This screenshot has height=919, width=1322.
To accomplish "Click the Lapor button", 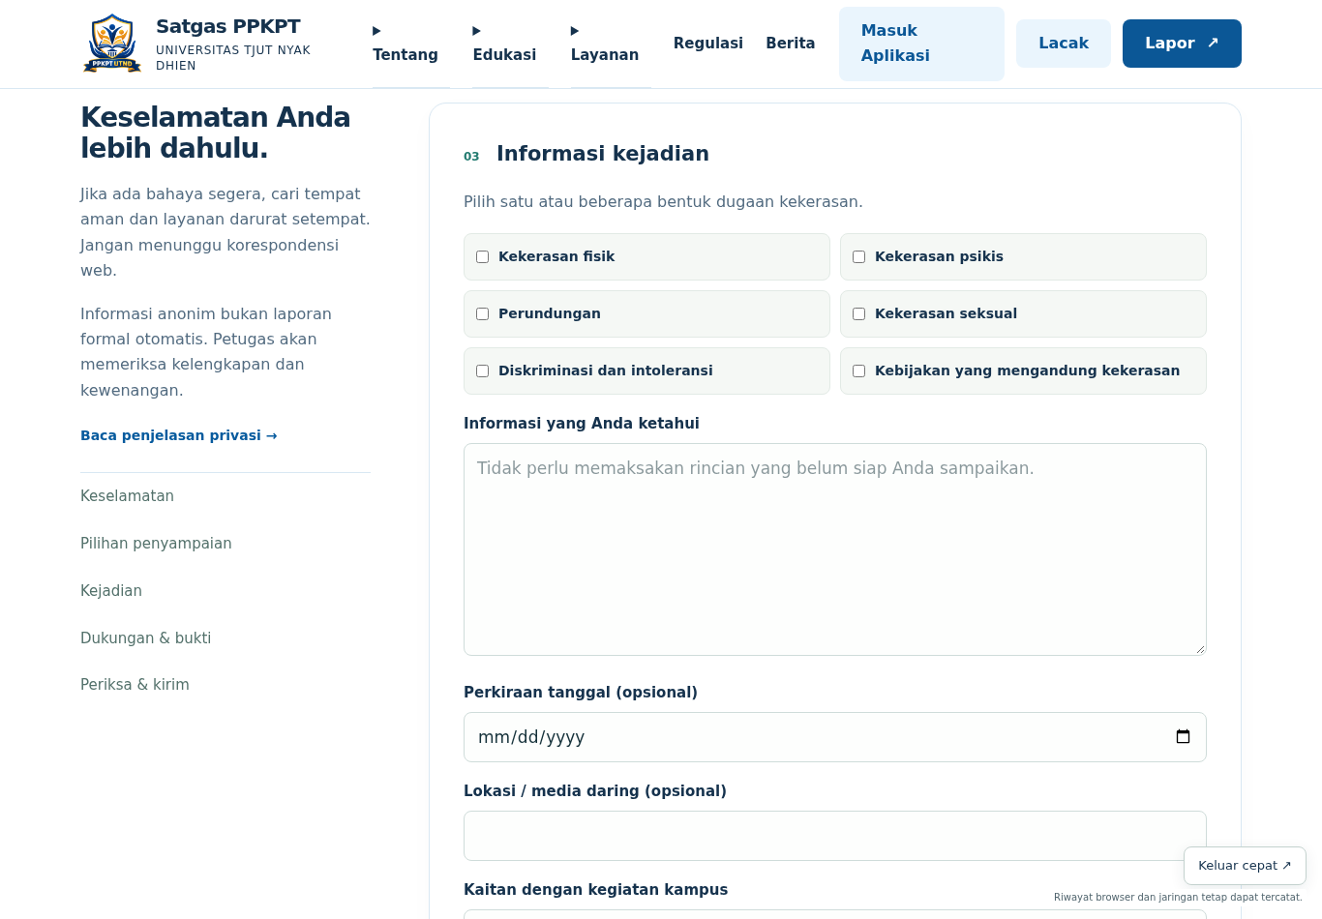I will [1182, 44].
